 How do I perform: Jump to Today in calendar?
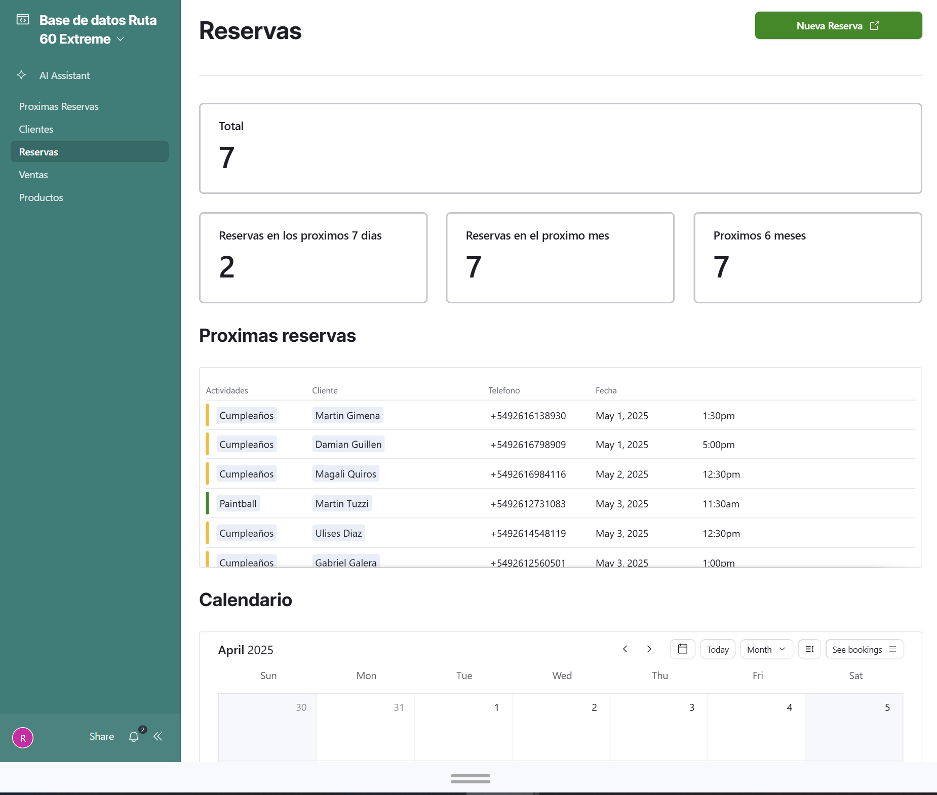click(717, 649)
